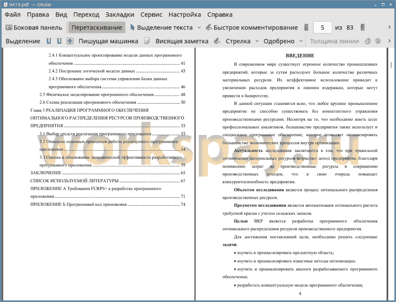Click the ВВЕДЕНИЕ heading
The height and width of the screenshot is (302, 396).
pos(300,55)
